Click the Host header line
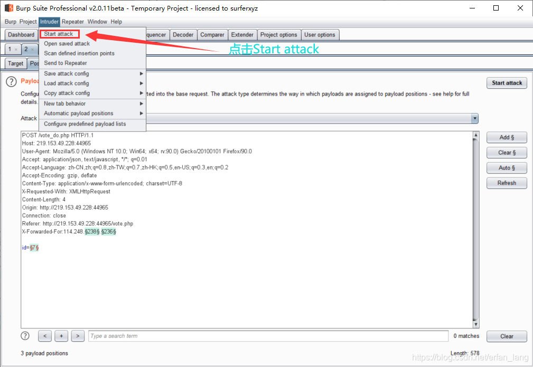The width and height of the screenshot is (533, 367). coord(57,144)
